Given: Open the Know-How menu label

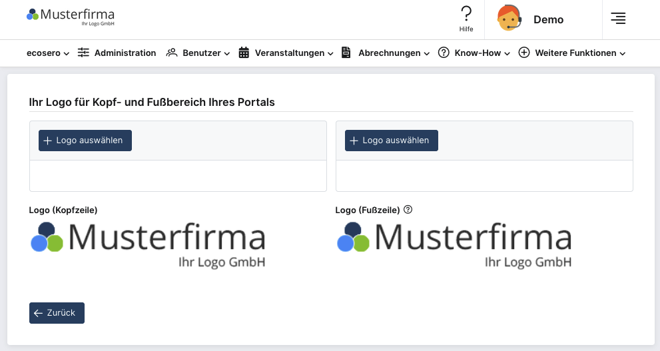Looking at the screenshot, I should pyautogui.click(x=478, y=53).
